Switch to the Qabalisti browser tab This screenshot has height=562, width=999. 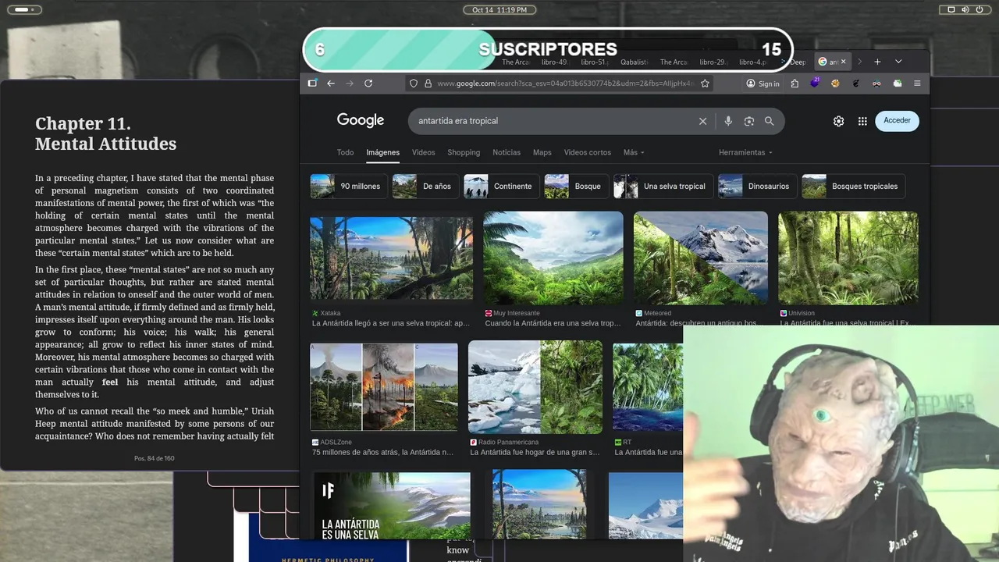(634, 62)
